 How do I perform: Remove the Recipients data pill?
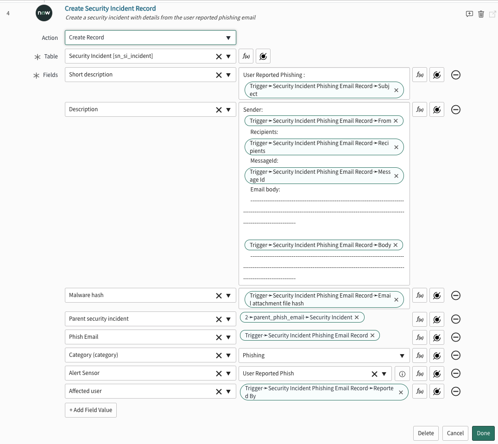click(x=397, y=147)
